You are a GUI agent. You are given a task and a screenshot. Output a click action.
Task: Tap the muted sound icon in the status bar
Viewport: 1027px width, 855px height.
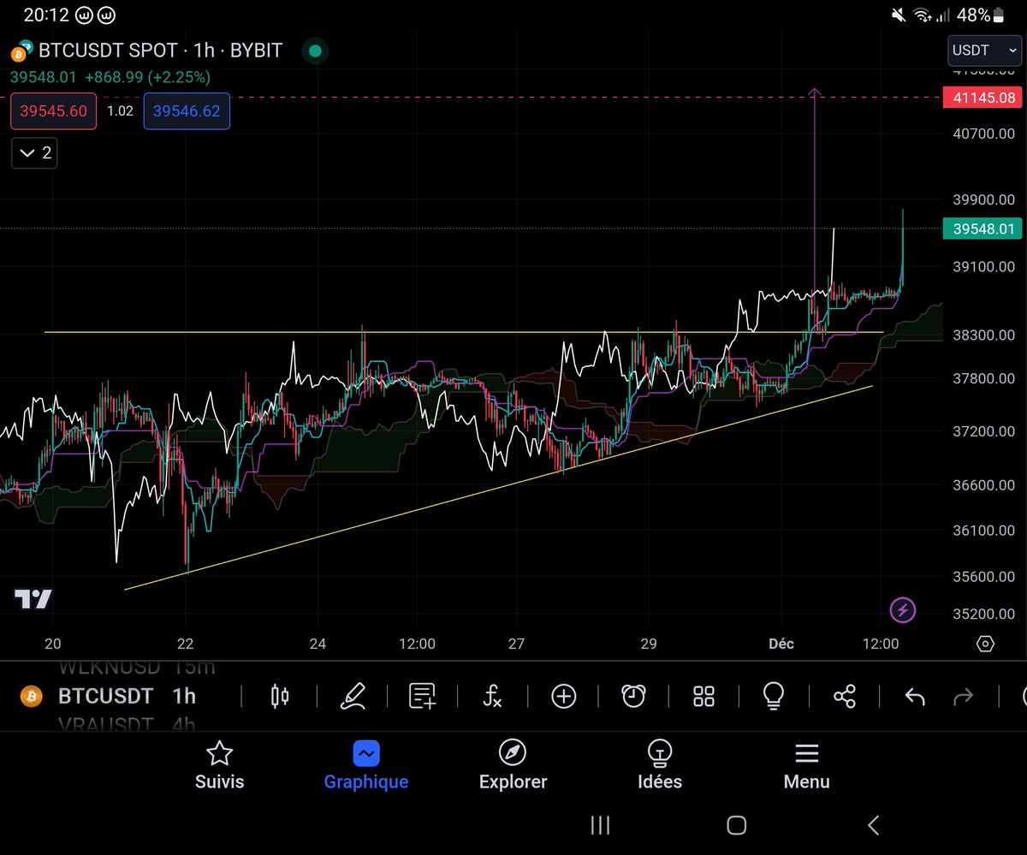coord(898,15)
